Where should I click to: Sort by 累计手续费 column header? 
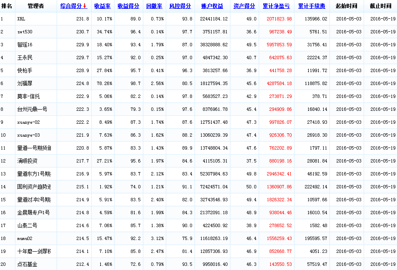tap(312, 6)
